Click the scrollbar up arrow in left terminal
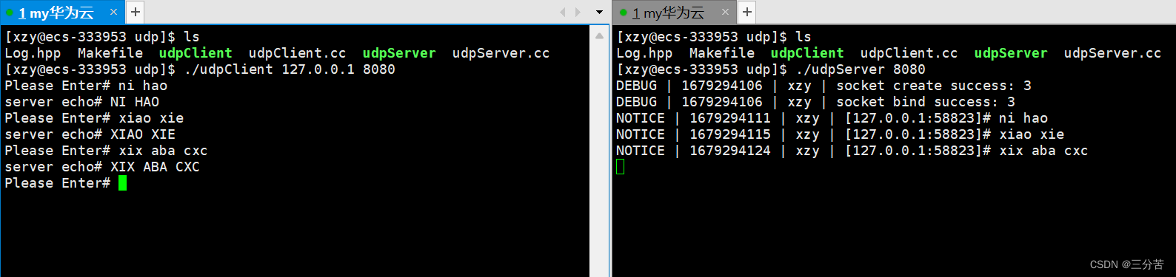The width and height of the screenshot is (1176, 277). coord(599,35)
